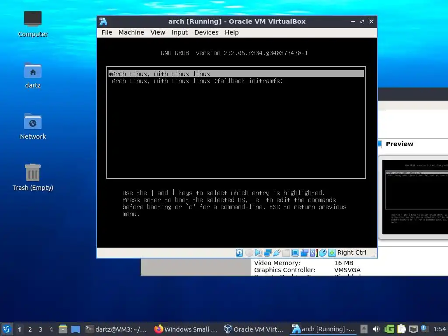Open the Machine menu
This screenshot has width=448, height=336.
pyautogui.click(x=131, y=32)
